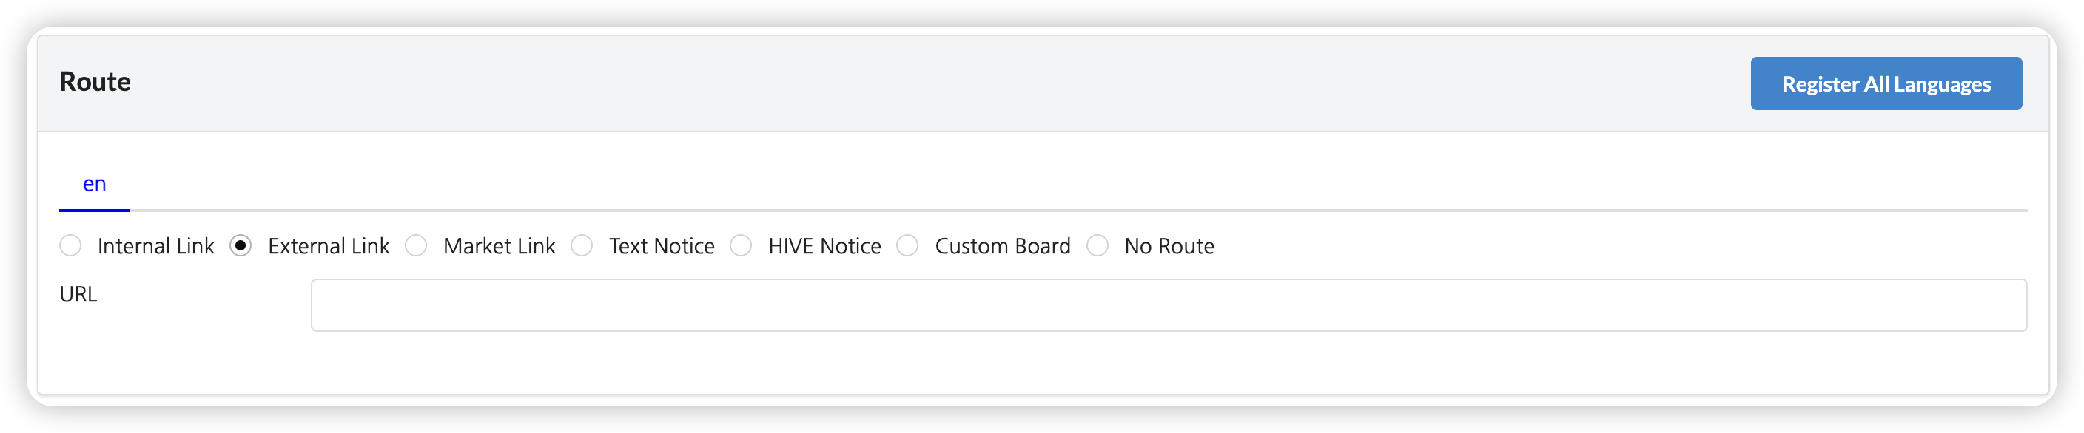Click the Register All Languages button
Image resolution: width=2084 pixels, height=433 pixels.
pyautogui.click(x=1886, y=84)
